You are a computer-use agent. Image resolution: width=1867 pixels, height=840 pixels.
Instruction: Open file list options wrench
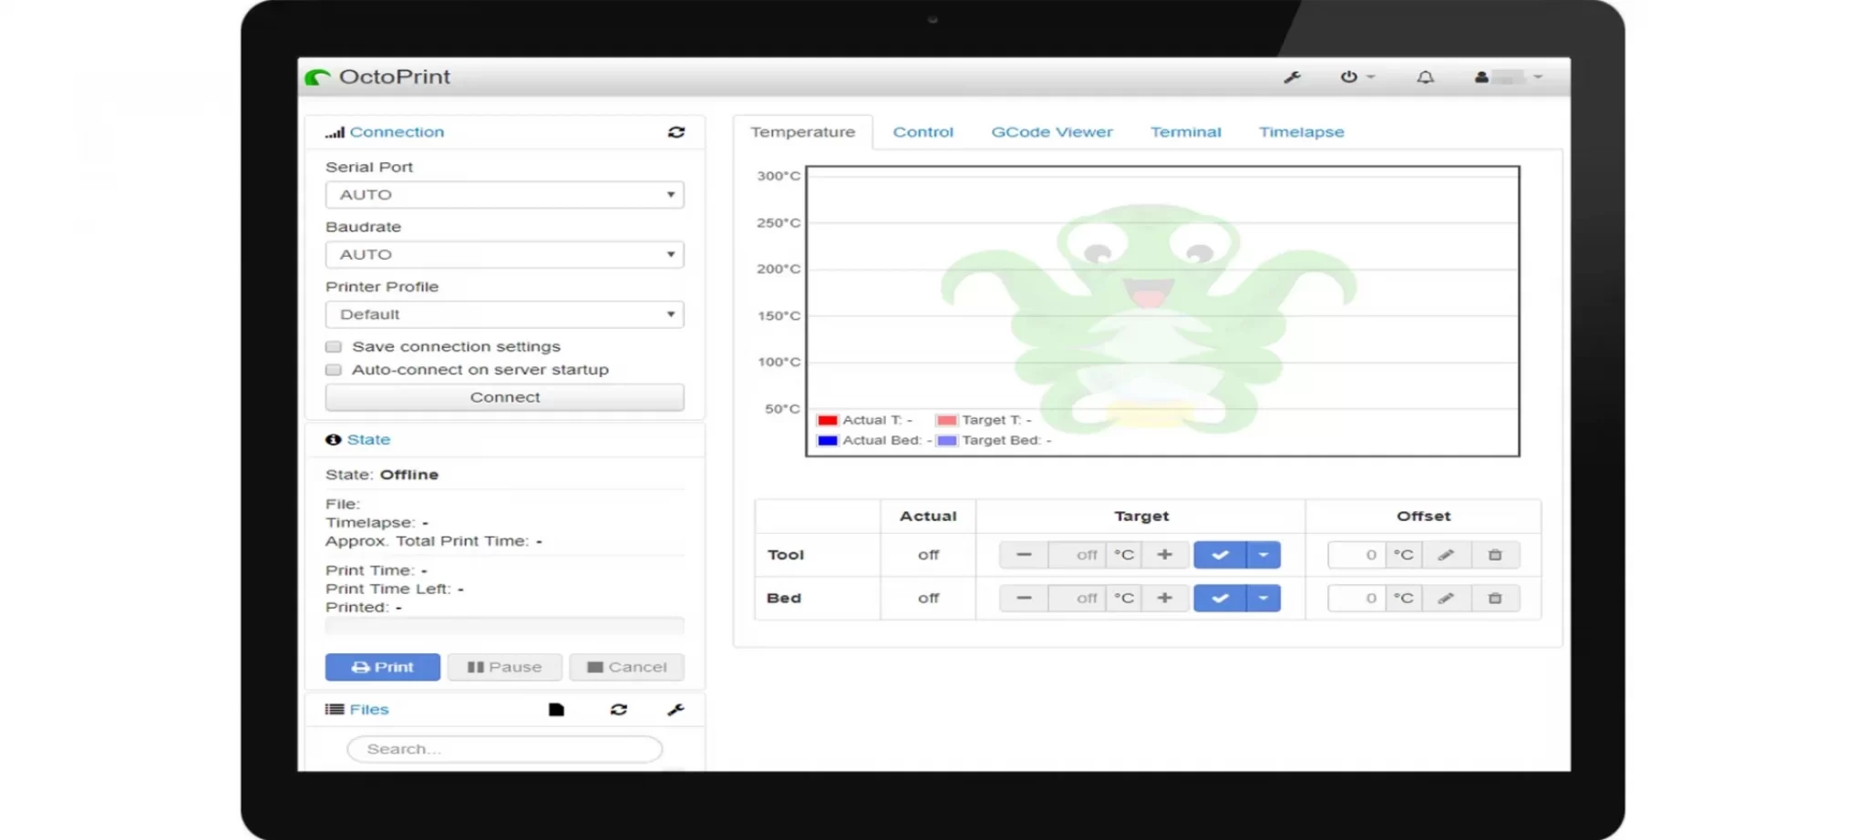(x=676, y=710)
